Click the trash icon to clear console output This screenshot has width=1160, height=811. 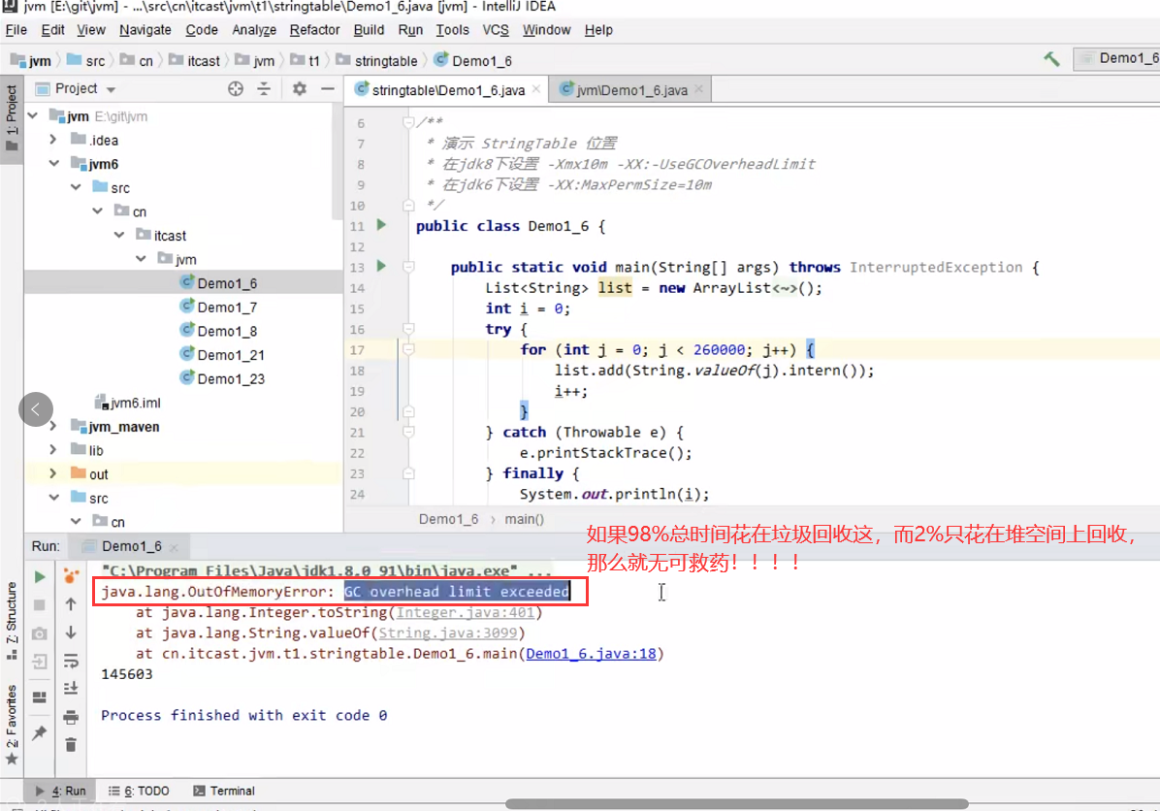pos(71,745)
